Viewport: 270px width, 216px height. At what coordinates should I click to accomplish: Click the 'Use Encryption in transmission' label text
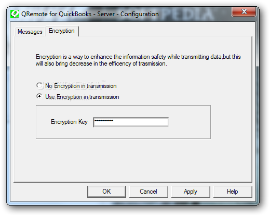82,97
